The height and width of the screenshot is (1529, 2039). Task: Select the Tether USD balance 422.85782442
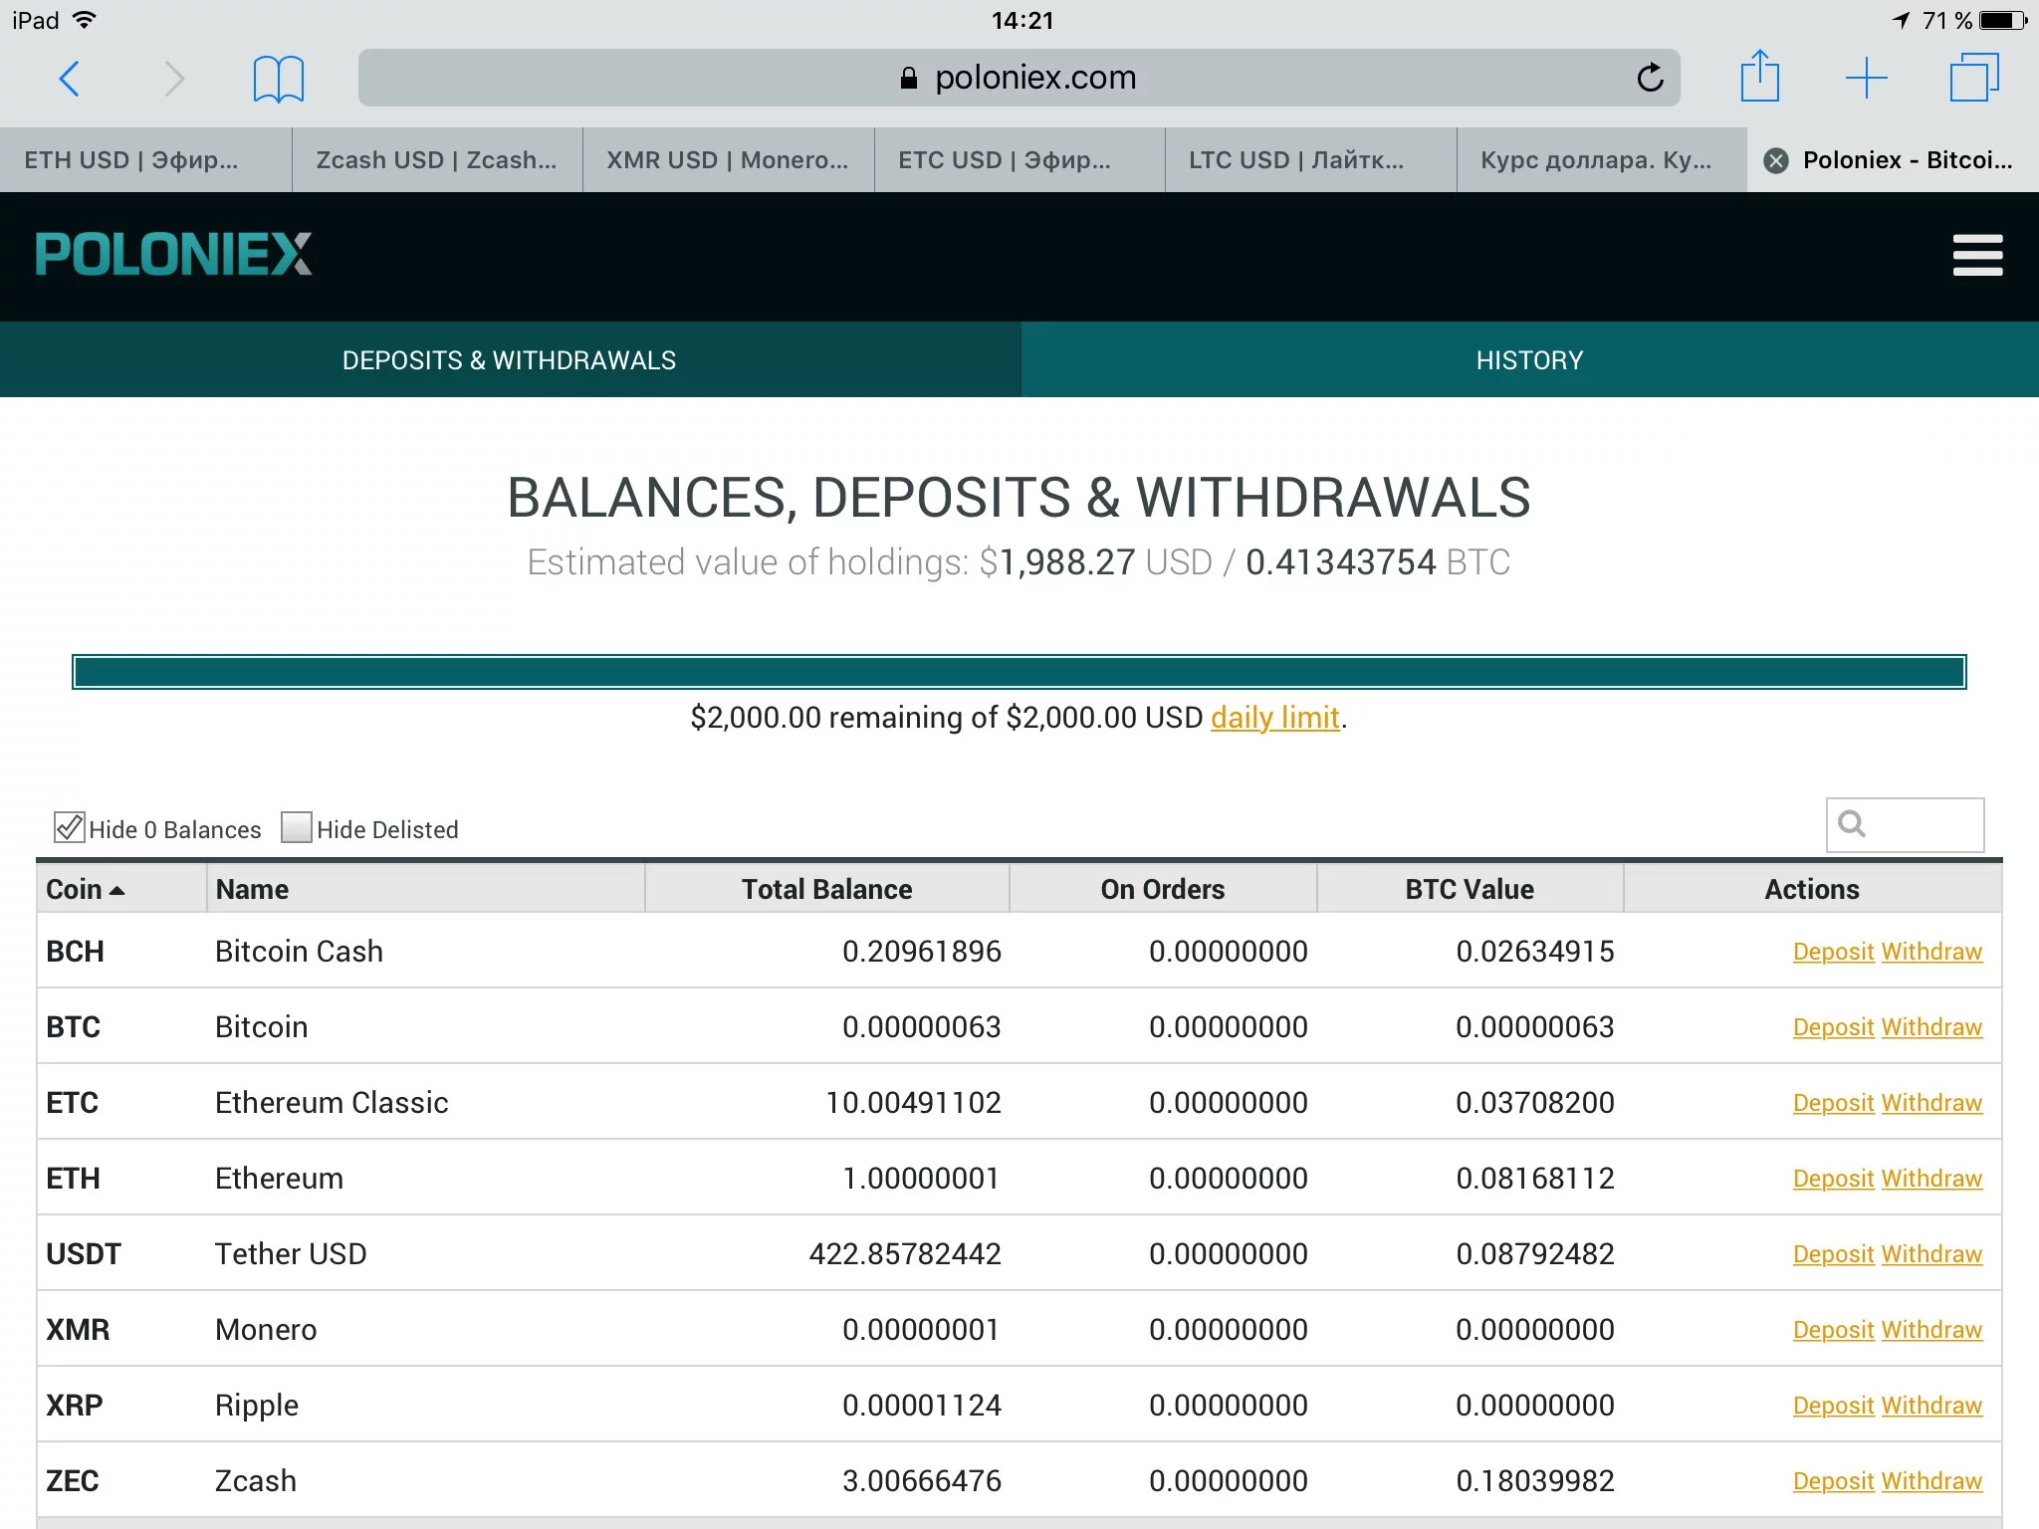tap(905, 1254)
